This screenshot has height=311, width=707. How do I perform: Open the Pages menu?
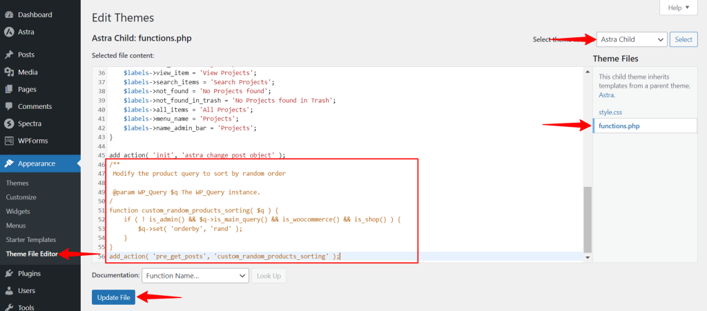[27, 89]
